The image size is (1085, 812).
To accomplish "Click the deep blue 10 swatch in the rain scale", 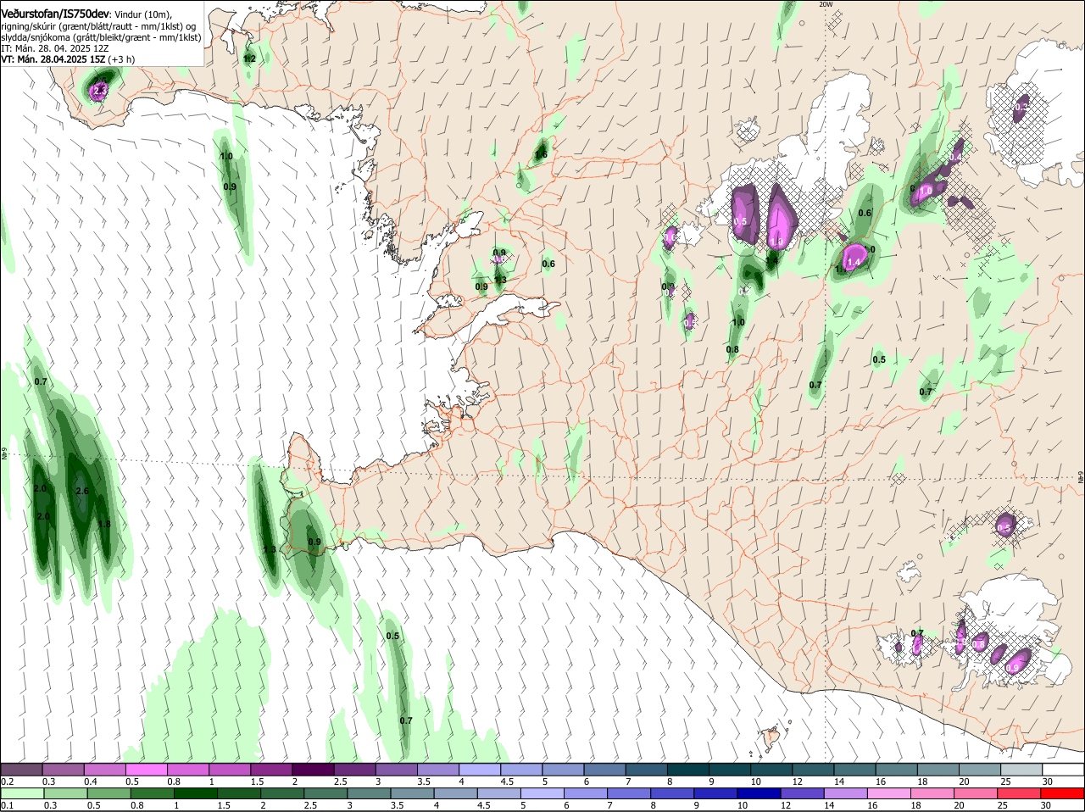I will click(x=759, y=793).
